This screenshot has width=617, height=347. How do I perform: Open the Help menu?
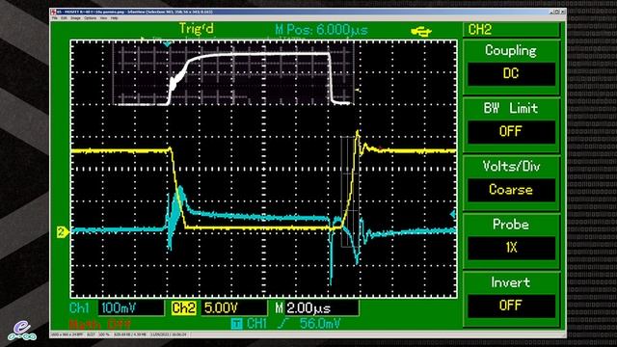(x=114, y=18)
